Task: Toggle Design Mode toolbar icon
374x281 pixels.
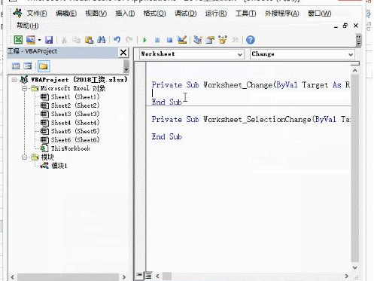Action: pos(182,40)
